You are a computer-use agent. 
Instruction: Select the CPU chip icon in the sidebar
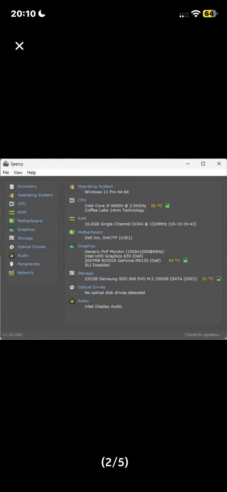pos(12,204)
